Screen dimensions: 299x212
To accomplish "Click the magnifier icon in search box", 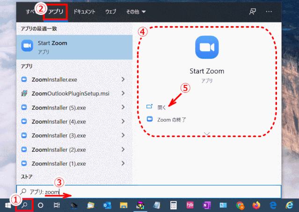I will (x=23, y=191).
